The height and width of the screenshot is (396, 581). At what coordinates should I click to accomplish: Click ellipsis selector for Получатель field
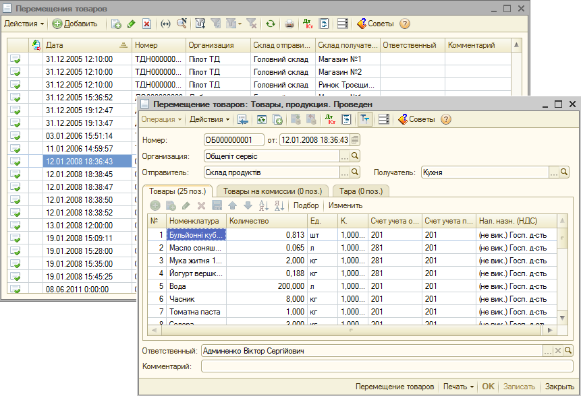click(554, 172)
